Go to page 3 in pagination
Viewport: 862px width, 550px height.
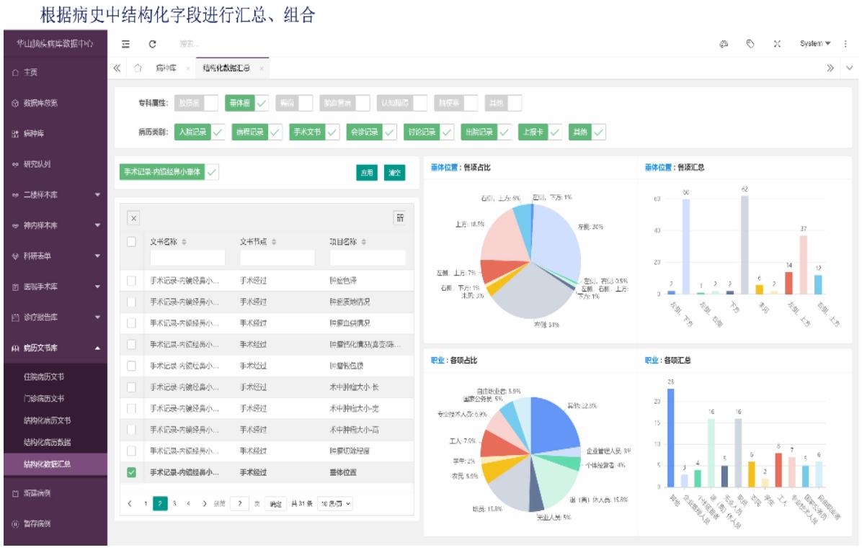(x=174, y=504)
